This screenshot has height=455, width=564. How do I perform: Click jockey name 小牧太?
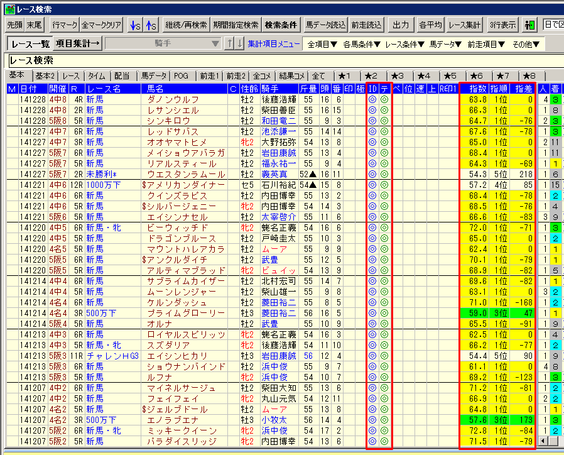pos(274,420)
